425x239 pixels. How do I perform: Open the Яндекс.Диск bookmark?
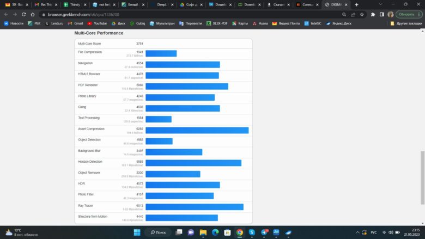pos(339,23)
